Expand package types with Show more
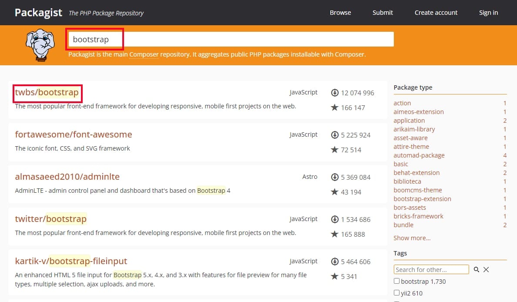Screen dimensions: 517x302 tap(412, 238)
